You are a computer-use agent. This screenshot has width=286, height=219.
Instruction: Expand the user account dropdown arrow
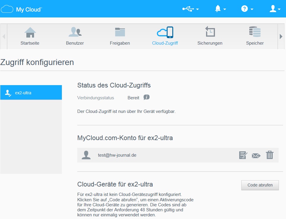click(279, 9)
